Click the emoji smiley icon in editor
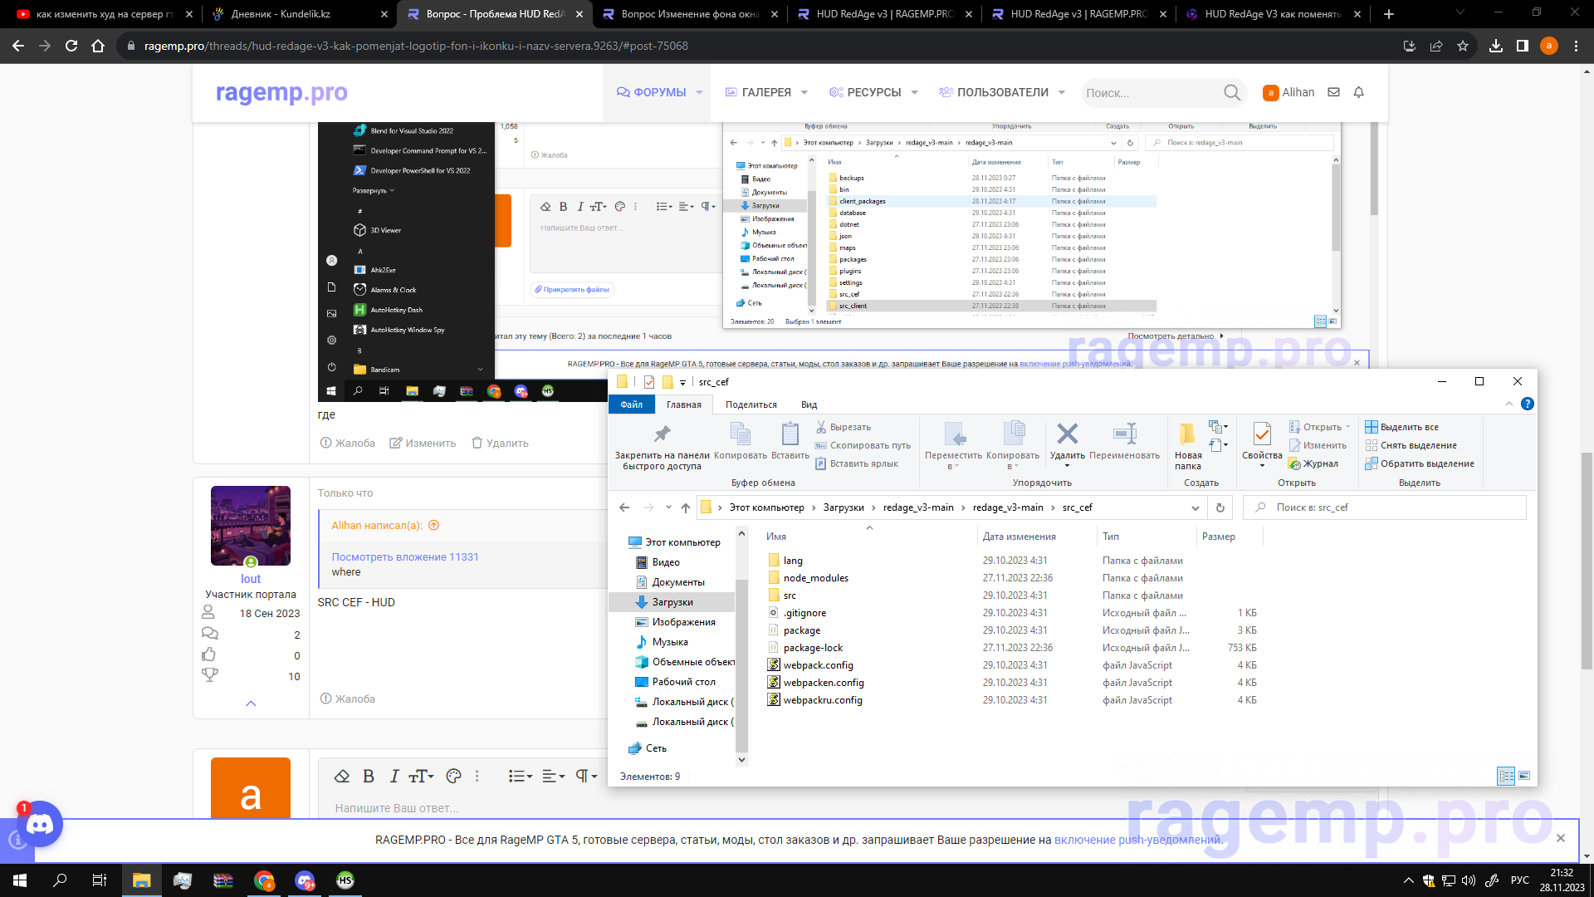 point(453,776)
